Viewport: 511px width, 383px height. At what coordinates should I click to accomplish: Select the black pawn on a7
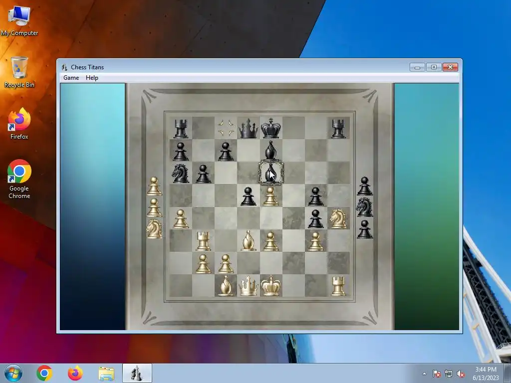point(181,151)
